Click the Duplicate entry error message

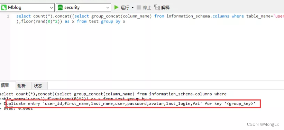pos(129,104)
